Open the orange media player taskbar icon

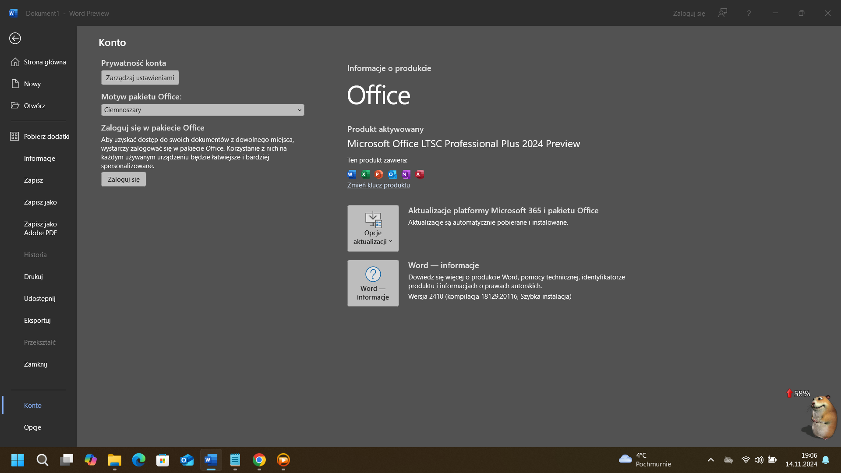(283, 460)
